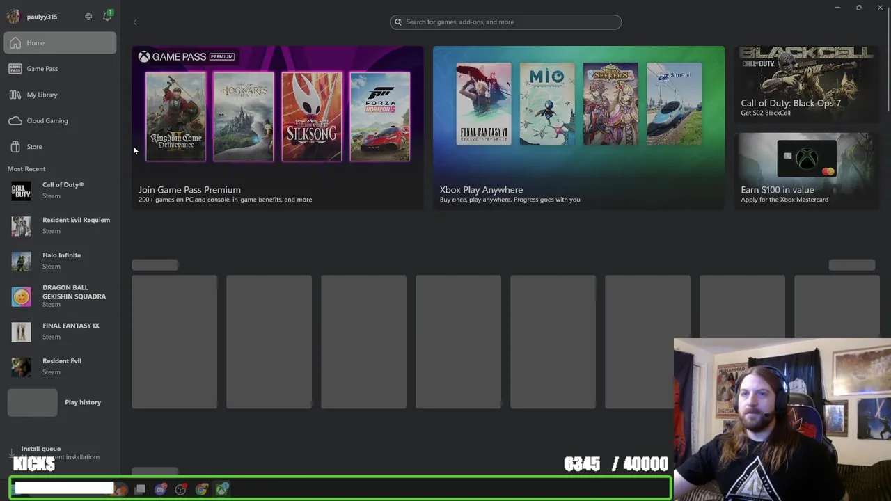The width and height of the screenshot is (891, 501).
Task: Open the notifications bell
Action: pos(107,16)
